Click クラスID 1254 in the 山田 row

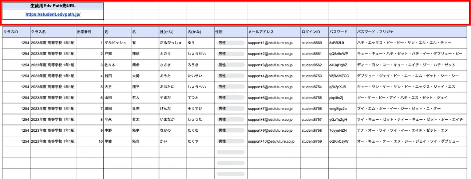point(16,98)
